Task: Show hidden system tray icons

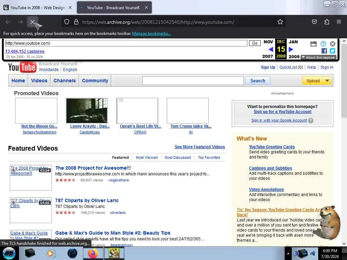Action: [x=288, y=254]
